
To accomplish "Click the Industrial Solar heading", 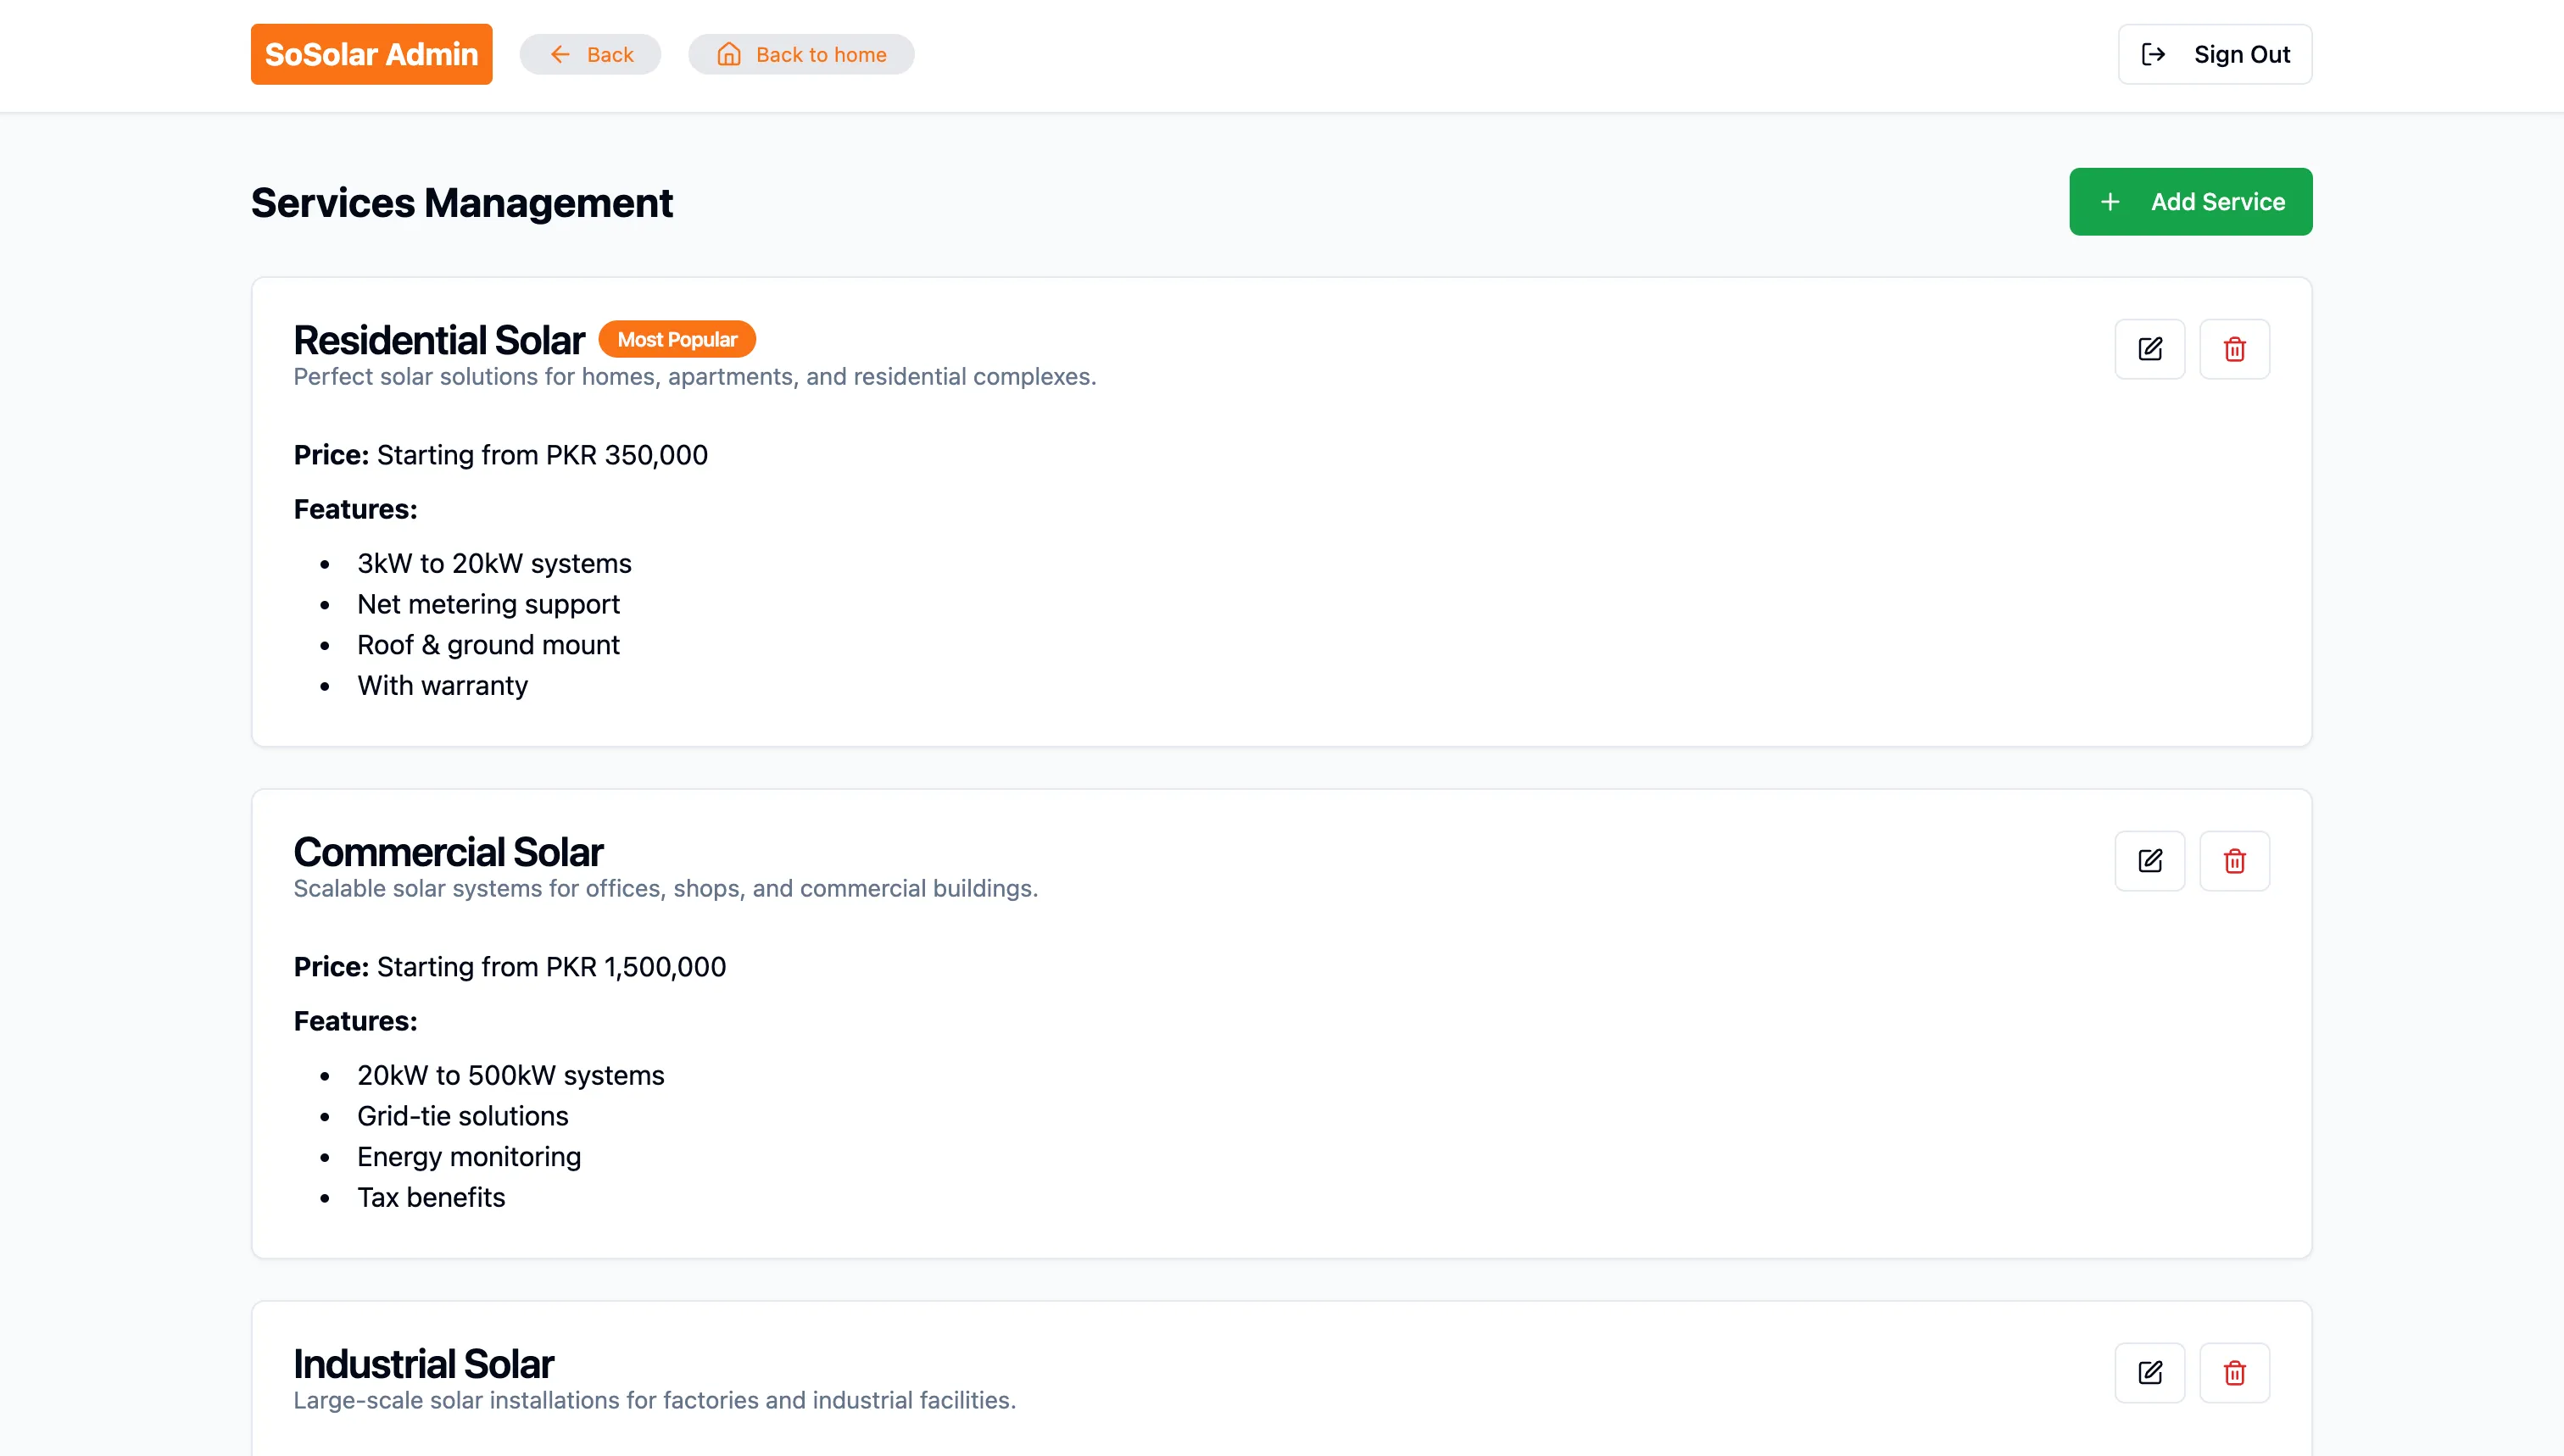I will coord(423,1364).
